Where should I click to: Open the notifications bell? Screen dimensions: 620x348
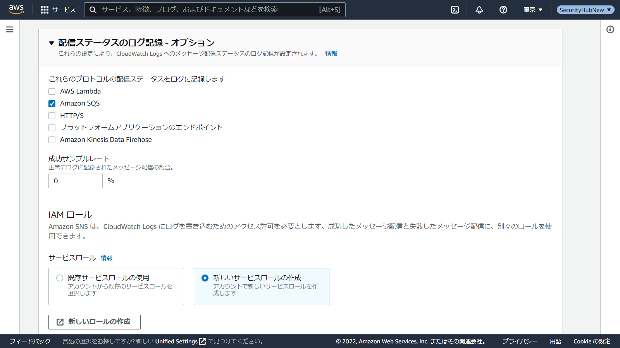[479, 10]
